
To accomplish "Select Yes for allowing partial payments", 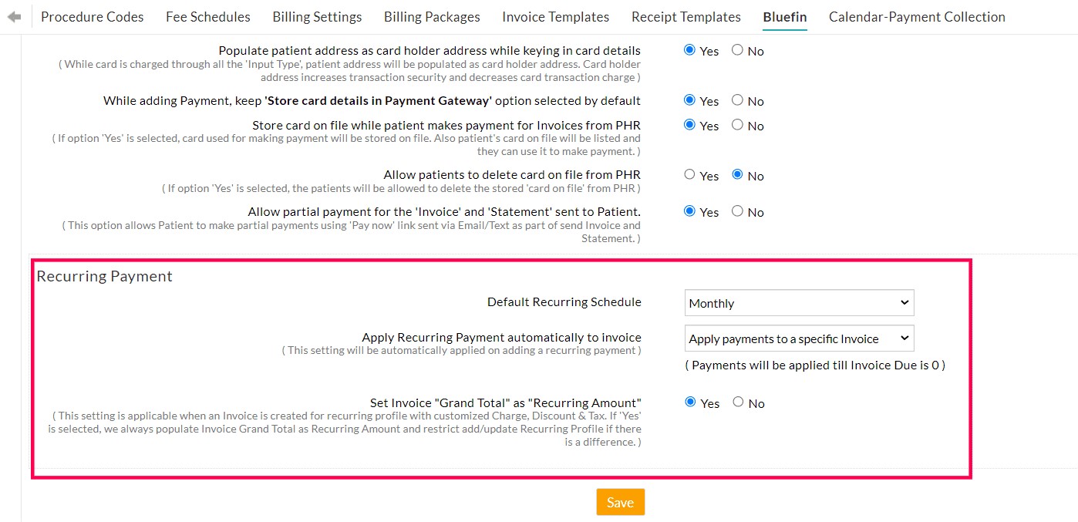I will (689, 210).
